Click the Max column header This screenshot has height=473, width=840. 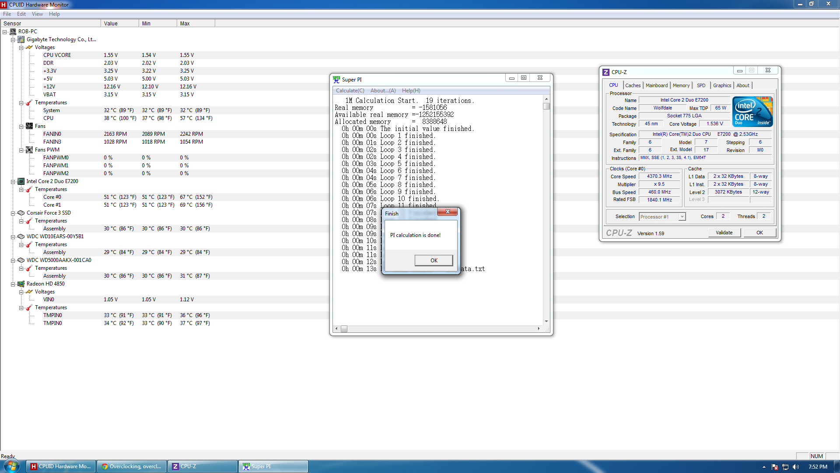[196, 24]
